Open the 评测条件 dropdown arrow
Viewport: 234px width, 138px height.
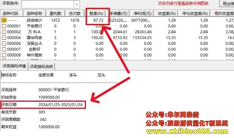point(77,4)
